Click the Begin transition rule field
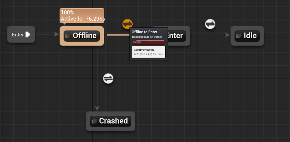 tap(148, 42)
